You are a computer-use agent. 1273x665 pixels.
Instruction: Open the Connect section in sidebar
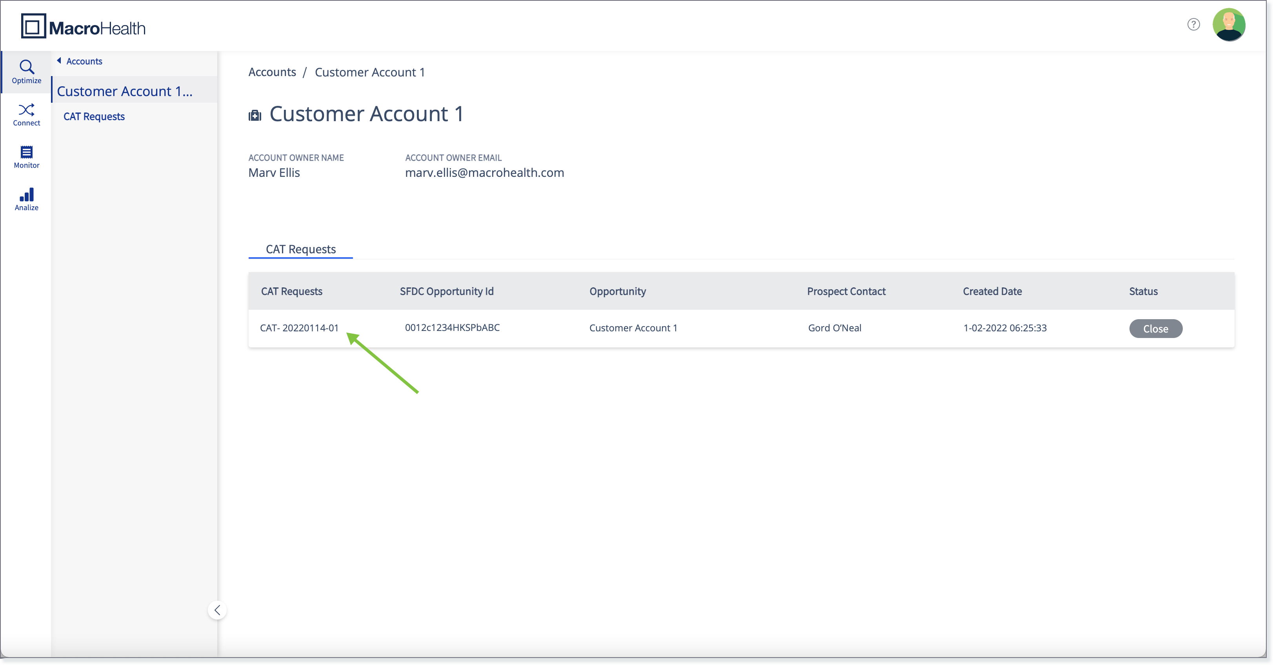pyautogui.click(x=26, y=114)
